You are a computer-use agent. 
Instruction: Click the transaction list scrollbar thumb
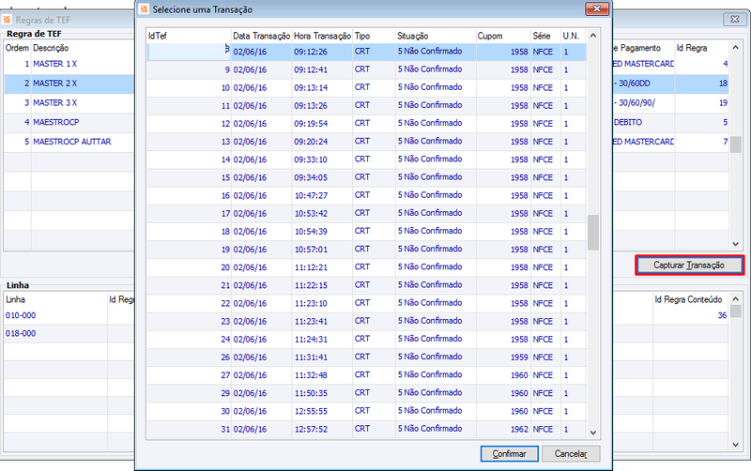coord(593,232)
